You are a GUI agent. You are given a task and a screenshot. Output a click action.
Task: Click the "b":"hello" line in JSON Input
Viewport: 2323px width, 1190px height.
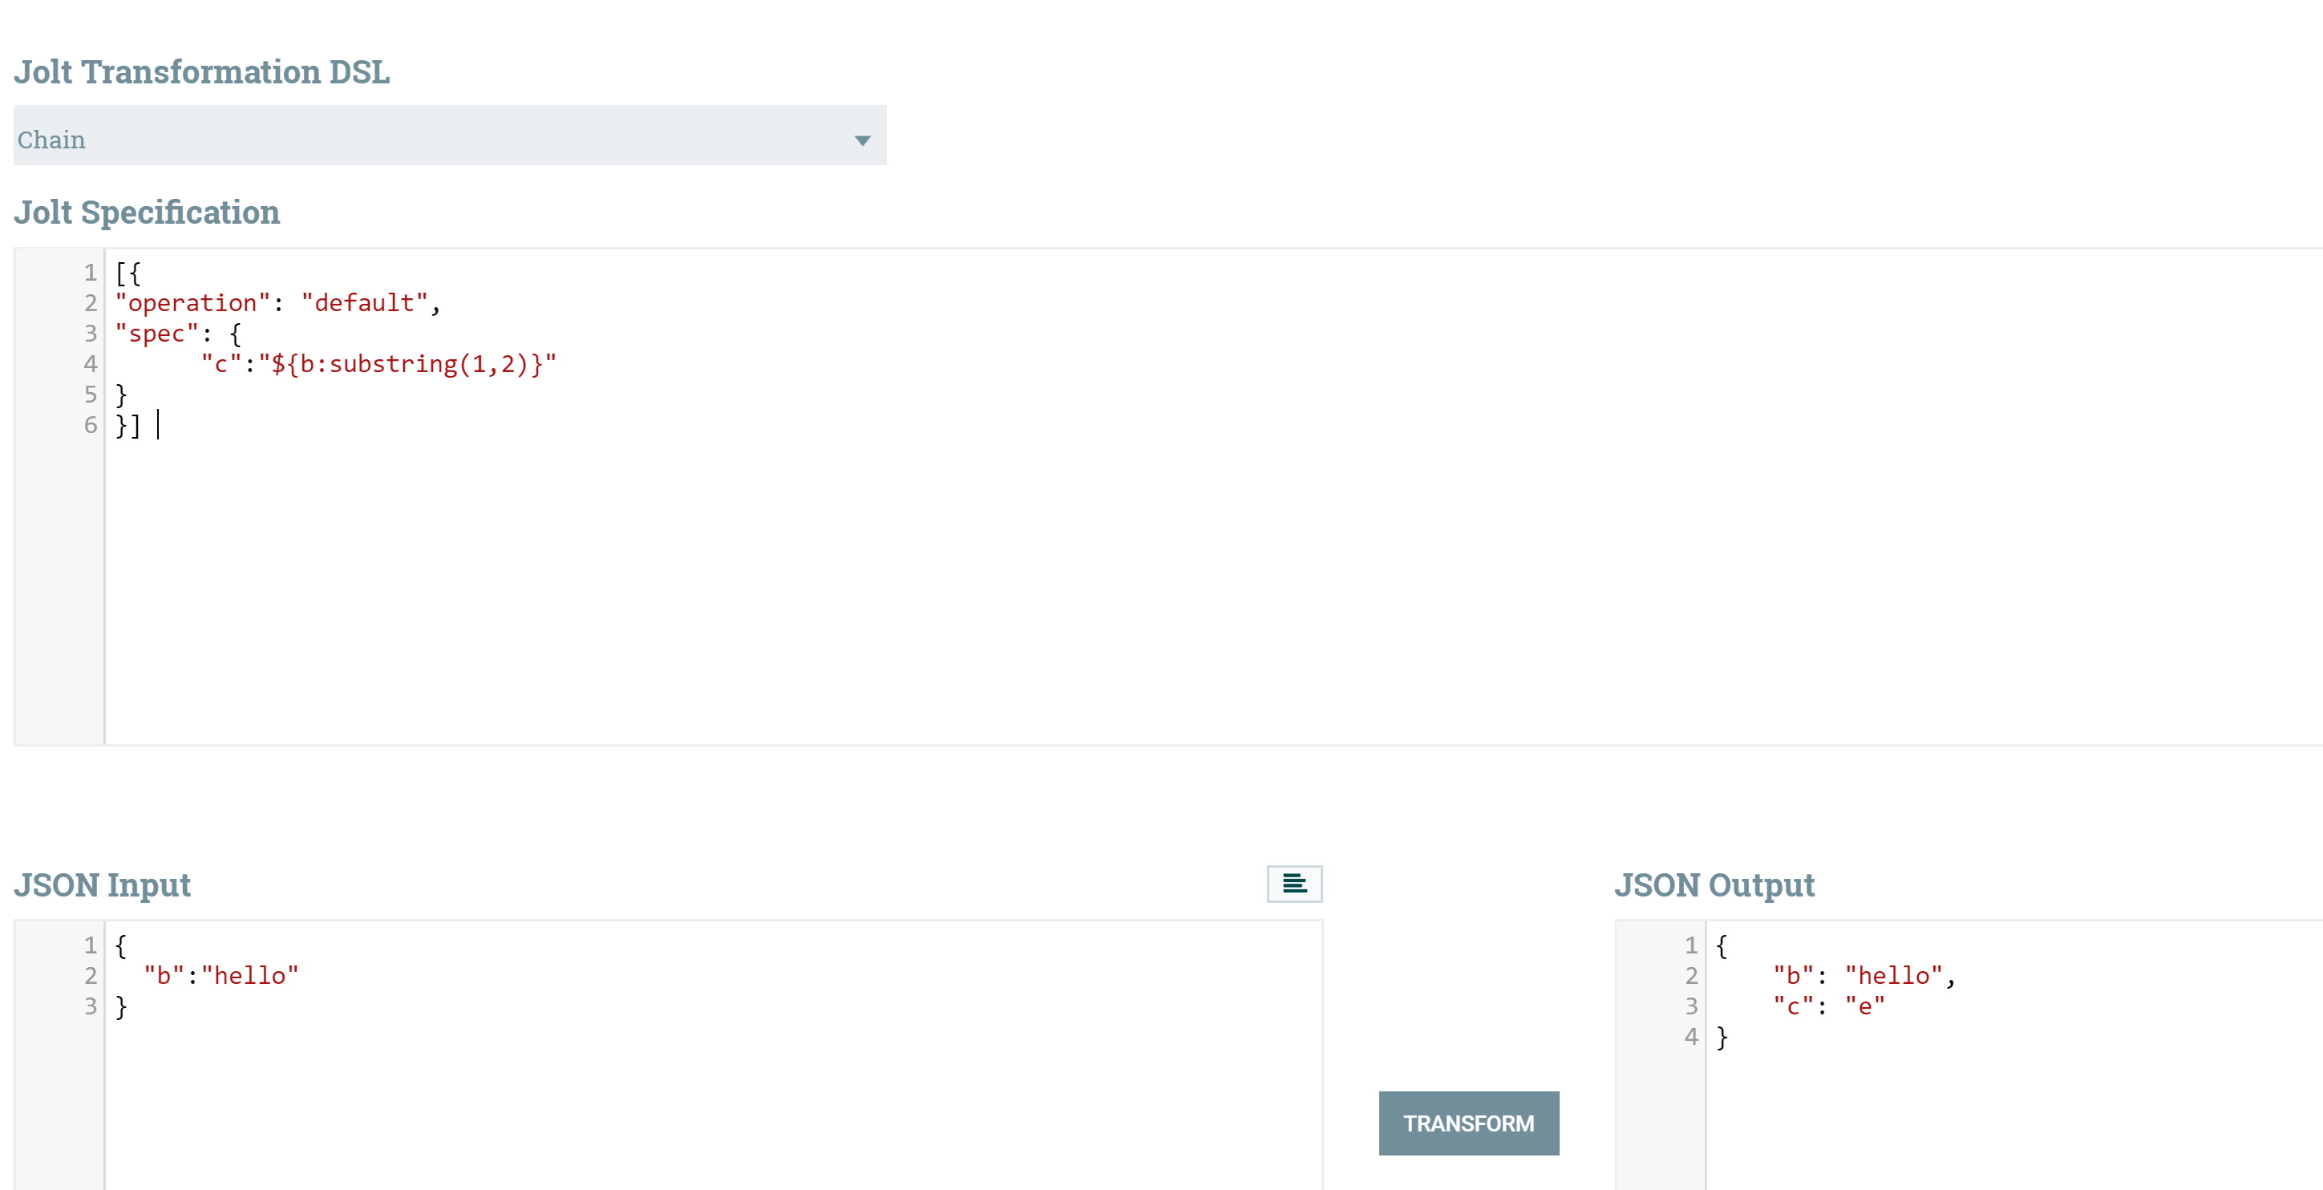tap(221, 975)
